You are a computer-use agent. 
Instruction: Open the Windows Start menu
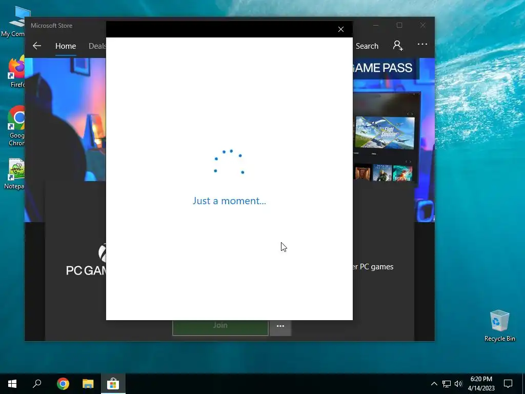tap(12, 384)
